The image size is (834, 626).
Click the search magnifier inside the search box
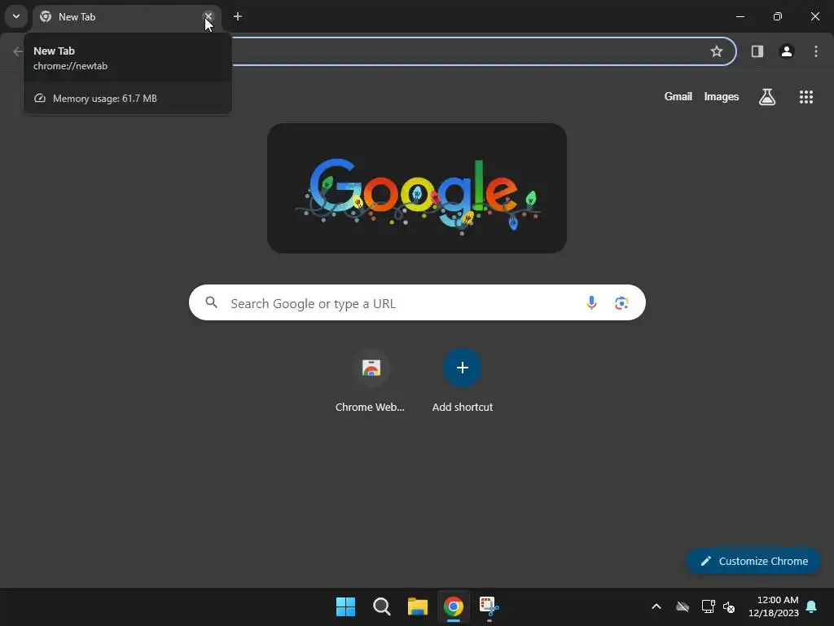pyautogui.click(x=212, y=302)
